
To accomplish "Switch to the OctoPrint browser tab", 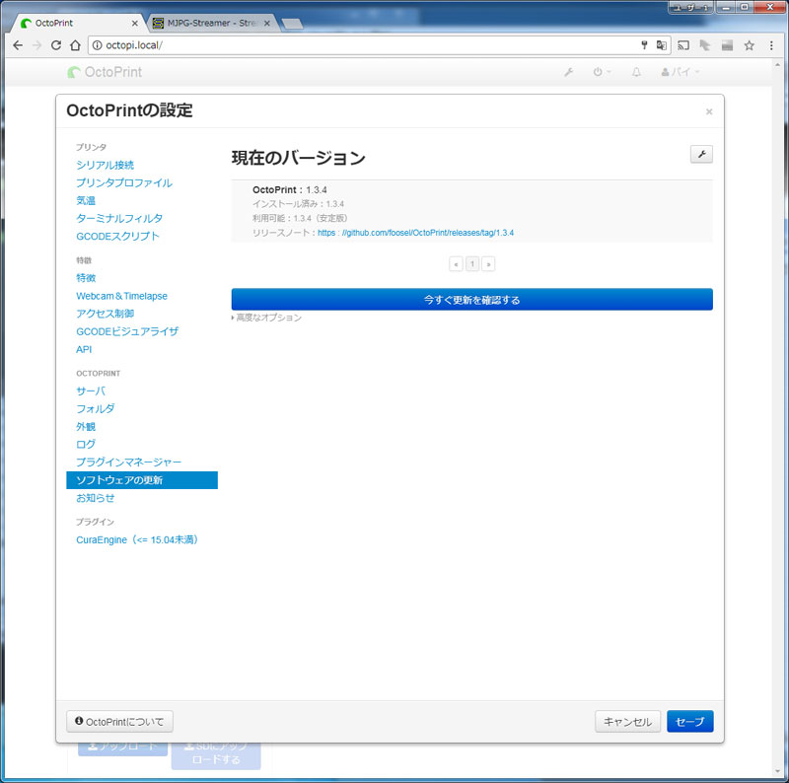I will coord(76,23).
